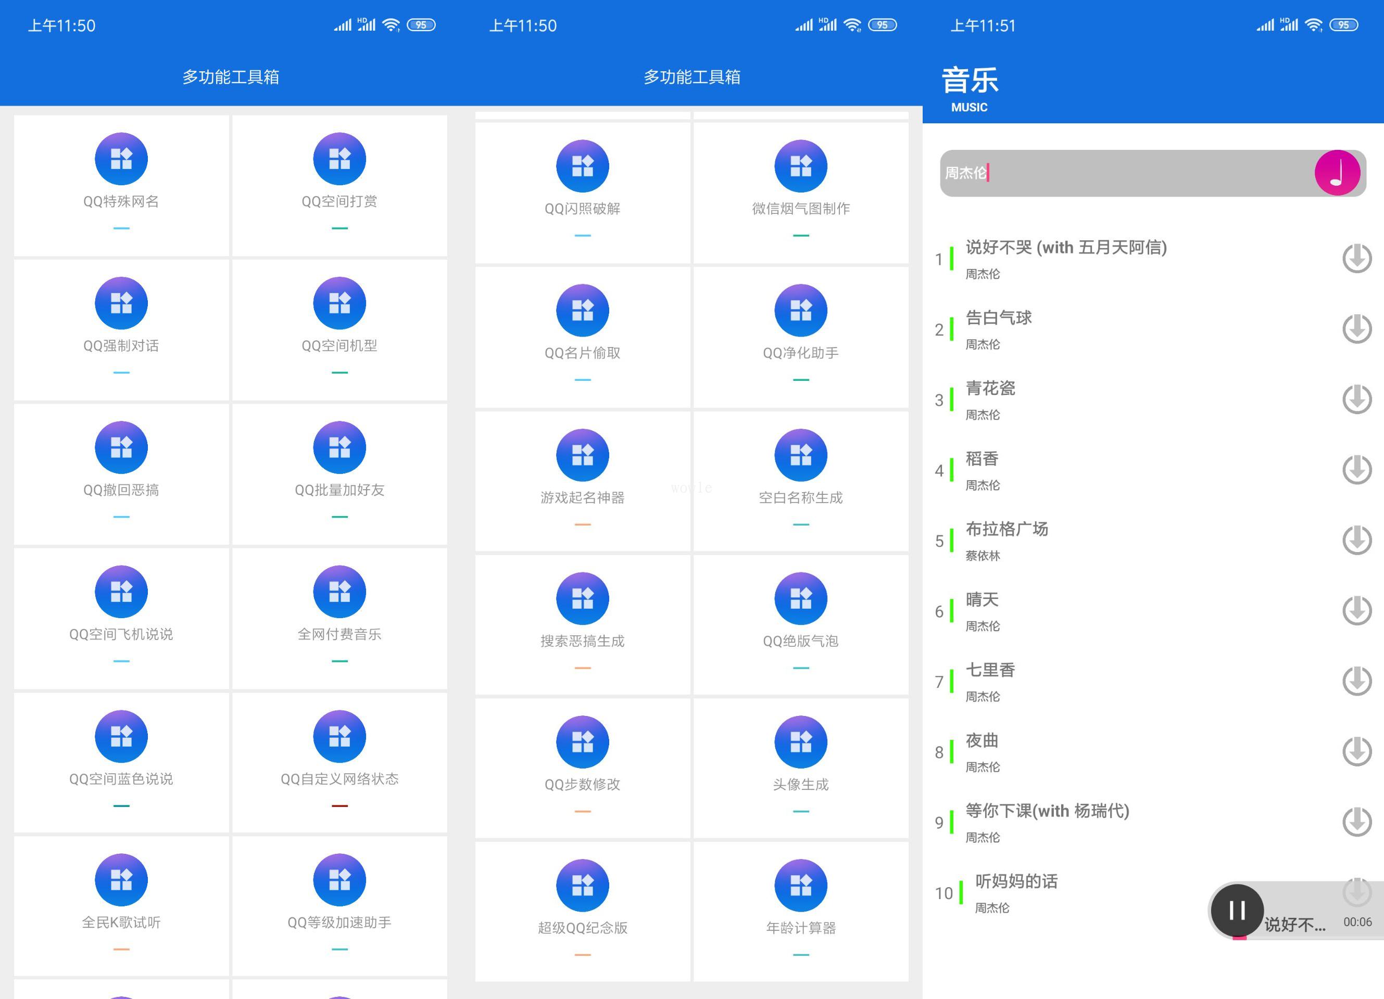Image resolution: width=1384 pixels, height=999 pixels.
Task: Select 等你下课(with 杨瑞代) in the list
Action: pyautogui.click(x=1047, y=811)
